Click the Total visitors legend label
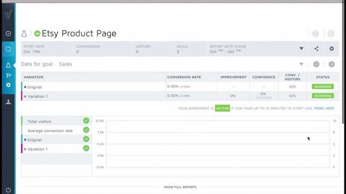Image resolution: width=346 pixels, height=194 pixels. pos(39,121)
